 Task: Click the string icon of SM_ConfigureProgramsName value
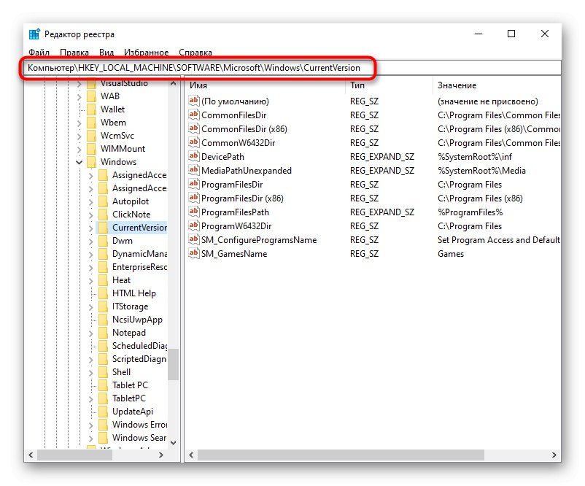[193, 239]
